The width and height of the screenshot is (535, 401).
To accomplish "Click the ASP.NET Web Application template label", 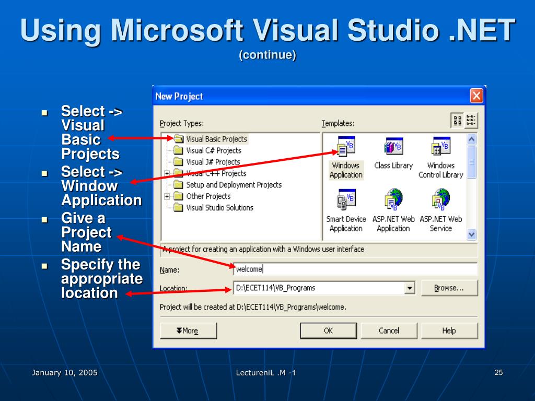I will click(393, 223).
